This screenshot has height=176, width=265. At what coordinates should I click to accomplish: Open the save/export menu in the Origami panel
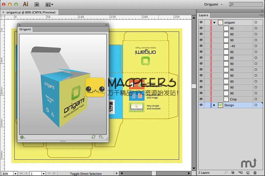(x=101, y=137)
